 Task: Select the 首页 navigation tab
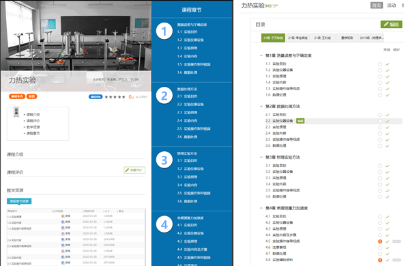(377, 5)
